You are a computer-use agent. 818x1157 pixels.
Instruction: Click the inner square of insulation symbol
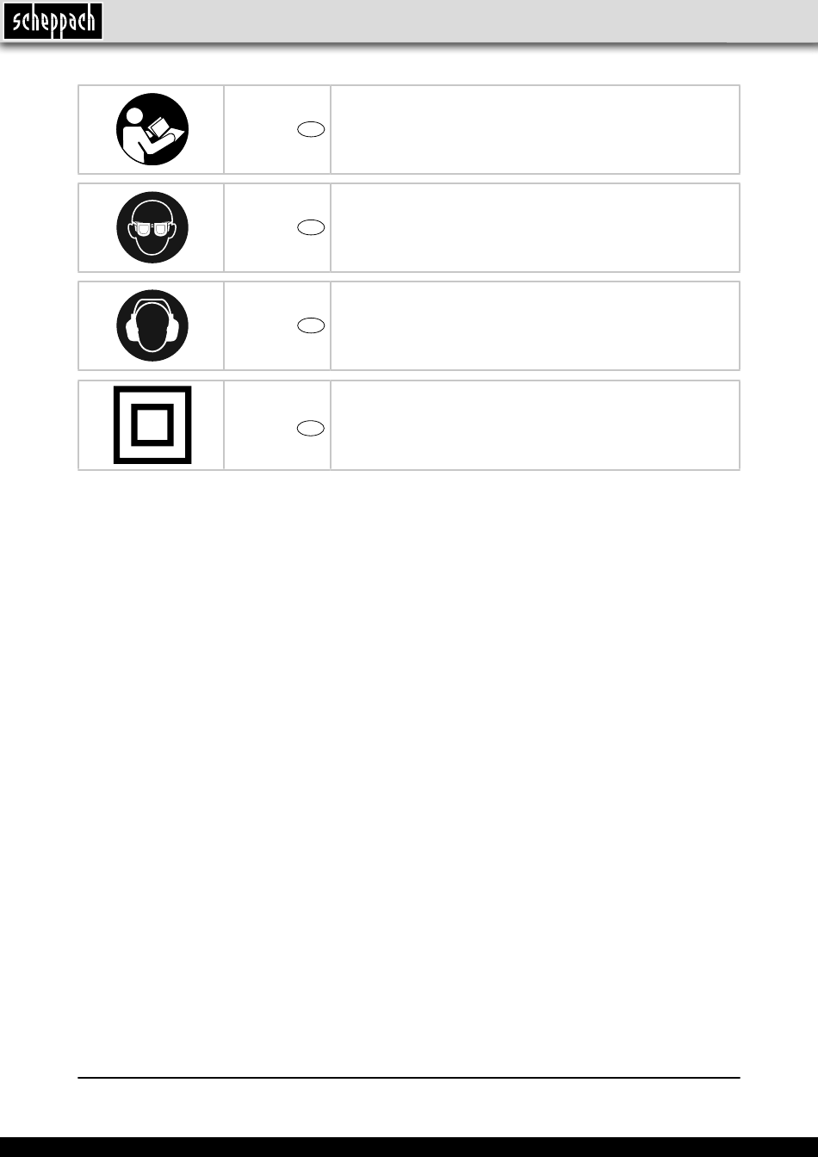coord(152,425)
